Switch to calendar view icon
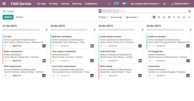Viewport: 194px width, 101px height. [x=159, y=17]
